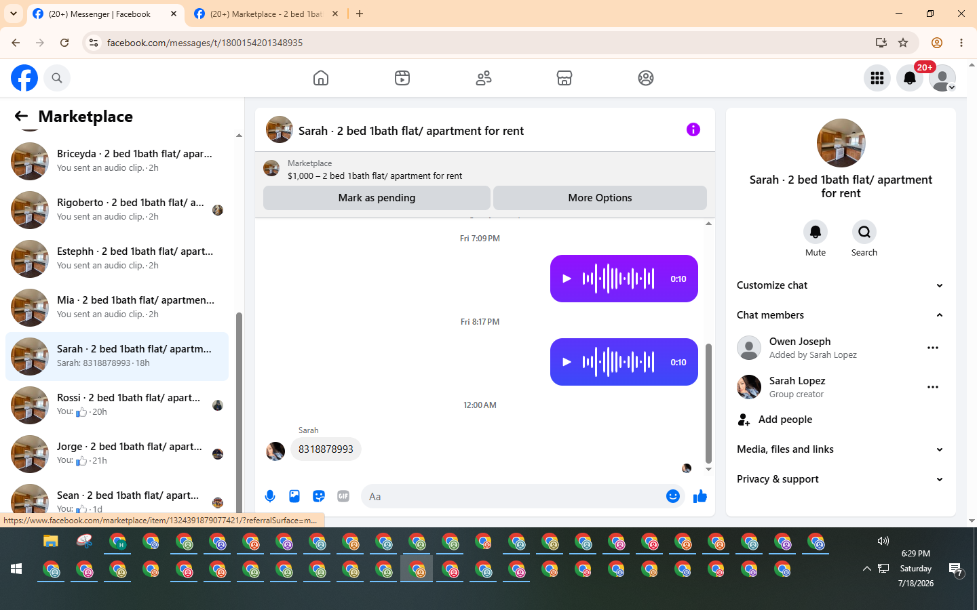Open the notifications bell showing 20+
Screen dimensions: 977x610
pos(910,78)
